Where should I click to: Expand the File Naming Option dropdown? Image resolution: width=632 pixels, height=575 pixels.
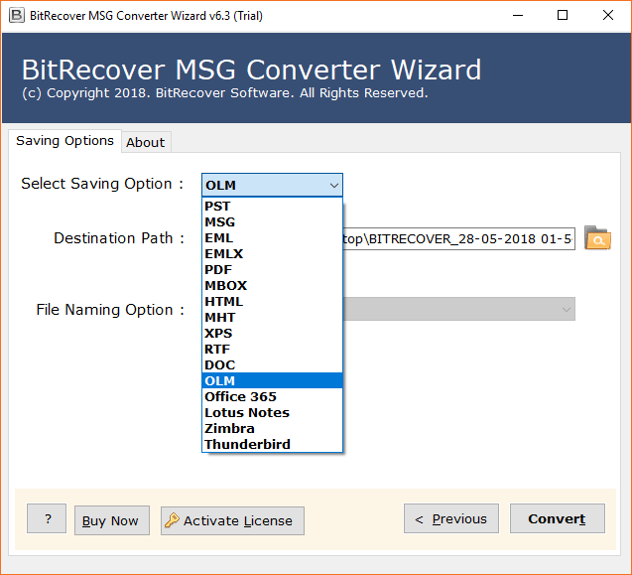(x=567, y=309)
